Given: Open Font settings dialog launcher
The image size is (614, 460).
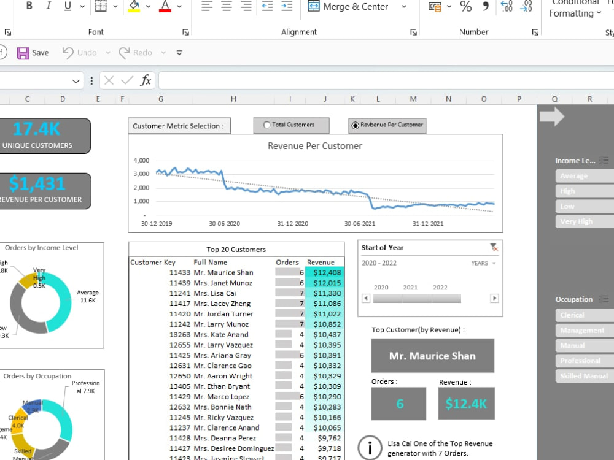Looking at the screenshot, I should tap(185, 33).
